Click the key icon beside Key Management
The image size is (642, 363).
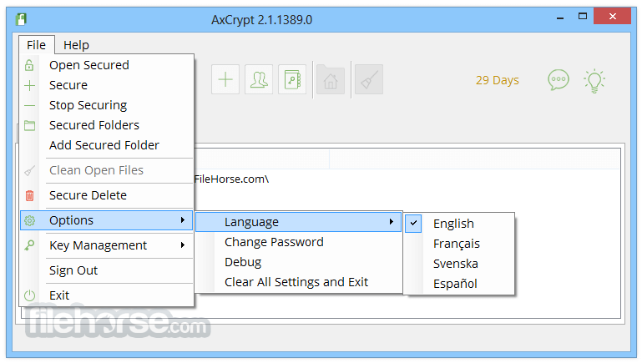tap(29, 245)
